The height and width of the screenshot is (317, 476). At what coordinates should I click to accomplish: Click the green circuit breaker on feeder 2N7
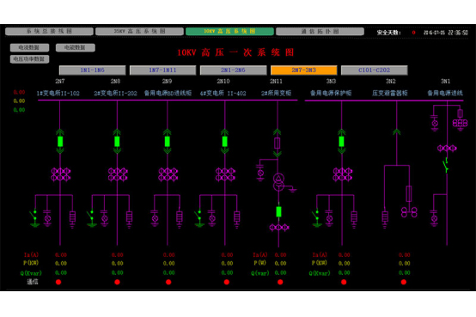click(x=60, y=142)
